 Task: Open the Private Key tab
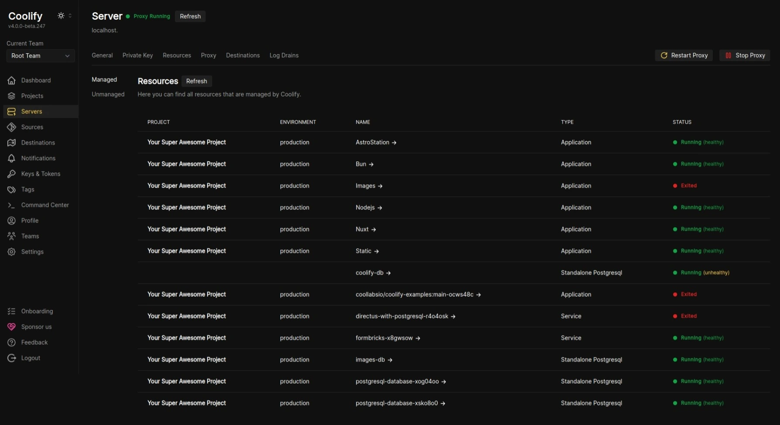point(137,55)
